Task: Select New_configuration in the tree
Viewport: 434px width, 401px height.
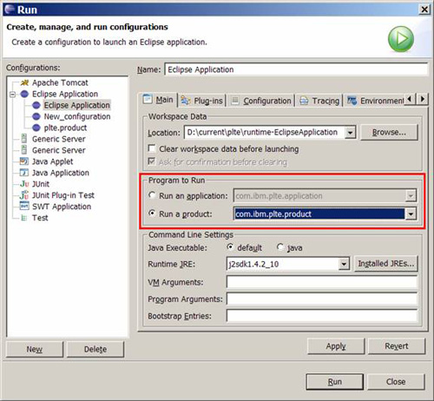Action: tap(77, 116)
